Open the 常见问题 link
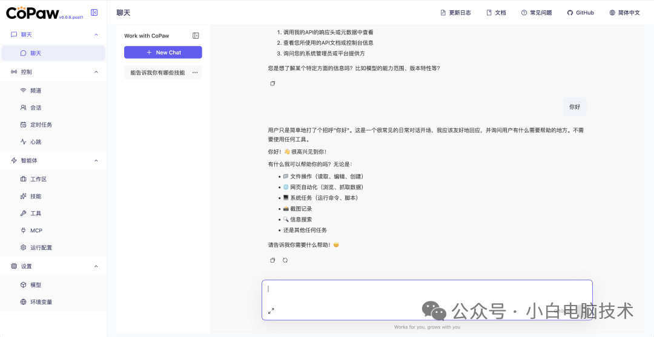Viewport: 654px width, 337px height. [x=537, y=13]
